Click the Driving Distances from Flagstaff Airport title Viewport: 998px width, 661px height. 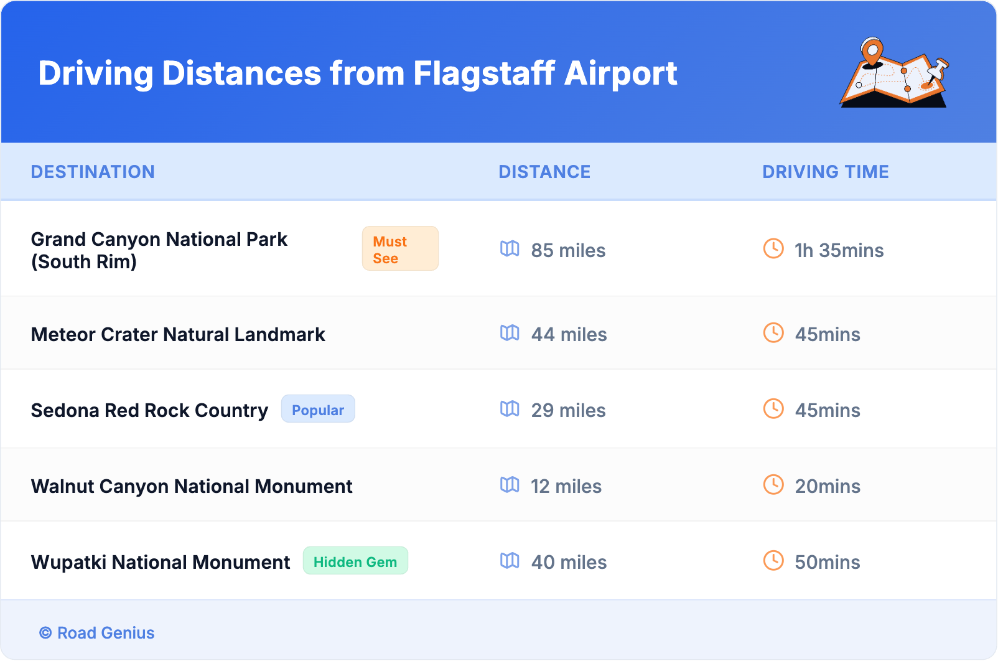(358, 73)
